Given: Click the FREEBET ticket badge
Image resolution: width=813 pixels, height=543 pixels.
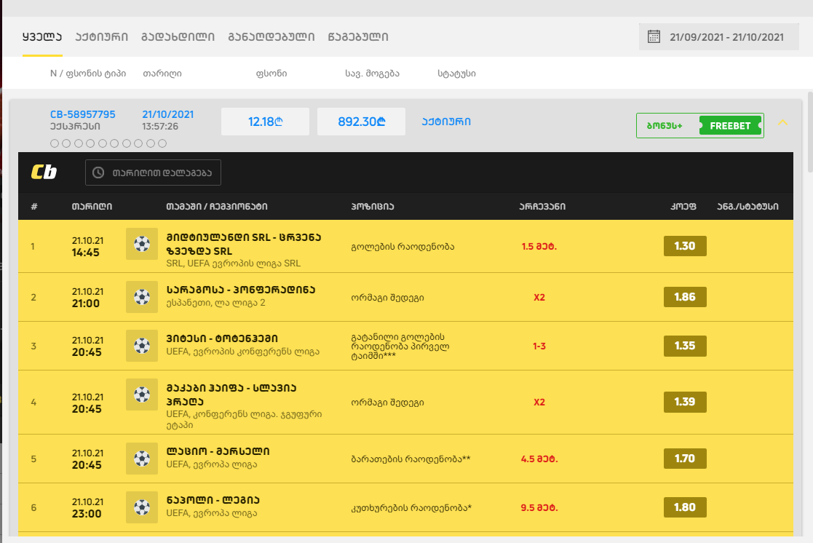Looking at the screenshot, I should click(x=730, y=126).
